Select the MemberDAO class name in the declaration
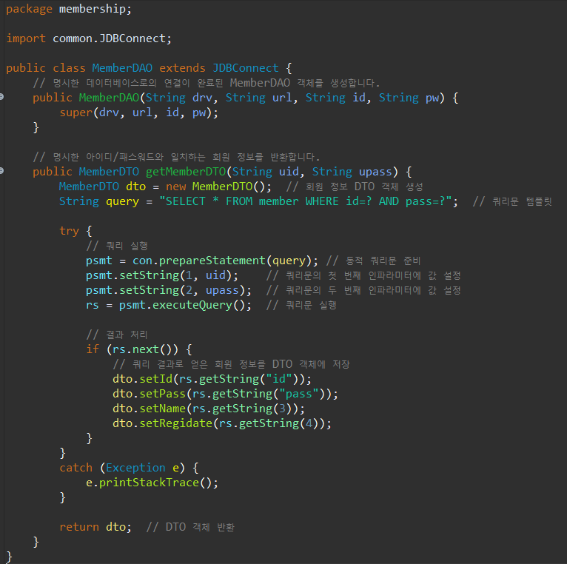 [122, 68]
